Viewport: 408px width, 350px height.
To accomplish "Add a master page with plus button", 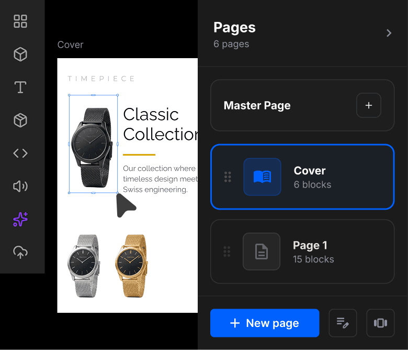I will pyautogui.click(x=368, y=105).
